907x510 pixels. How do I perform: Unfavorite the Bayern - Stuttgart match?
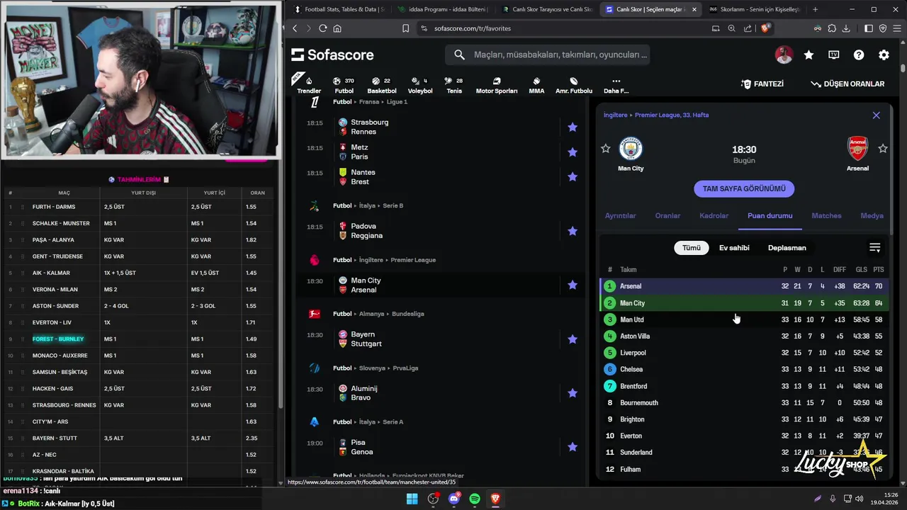tap(573, 339)
